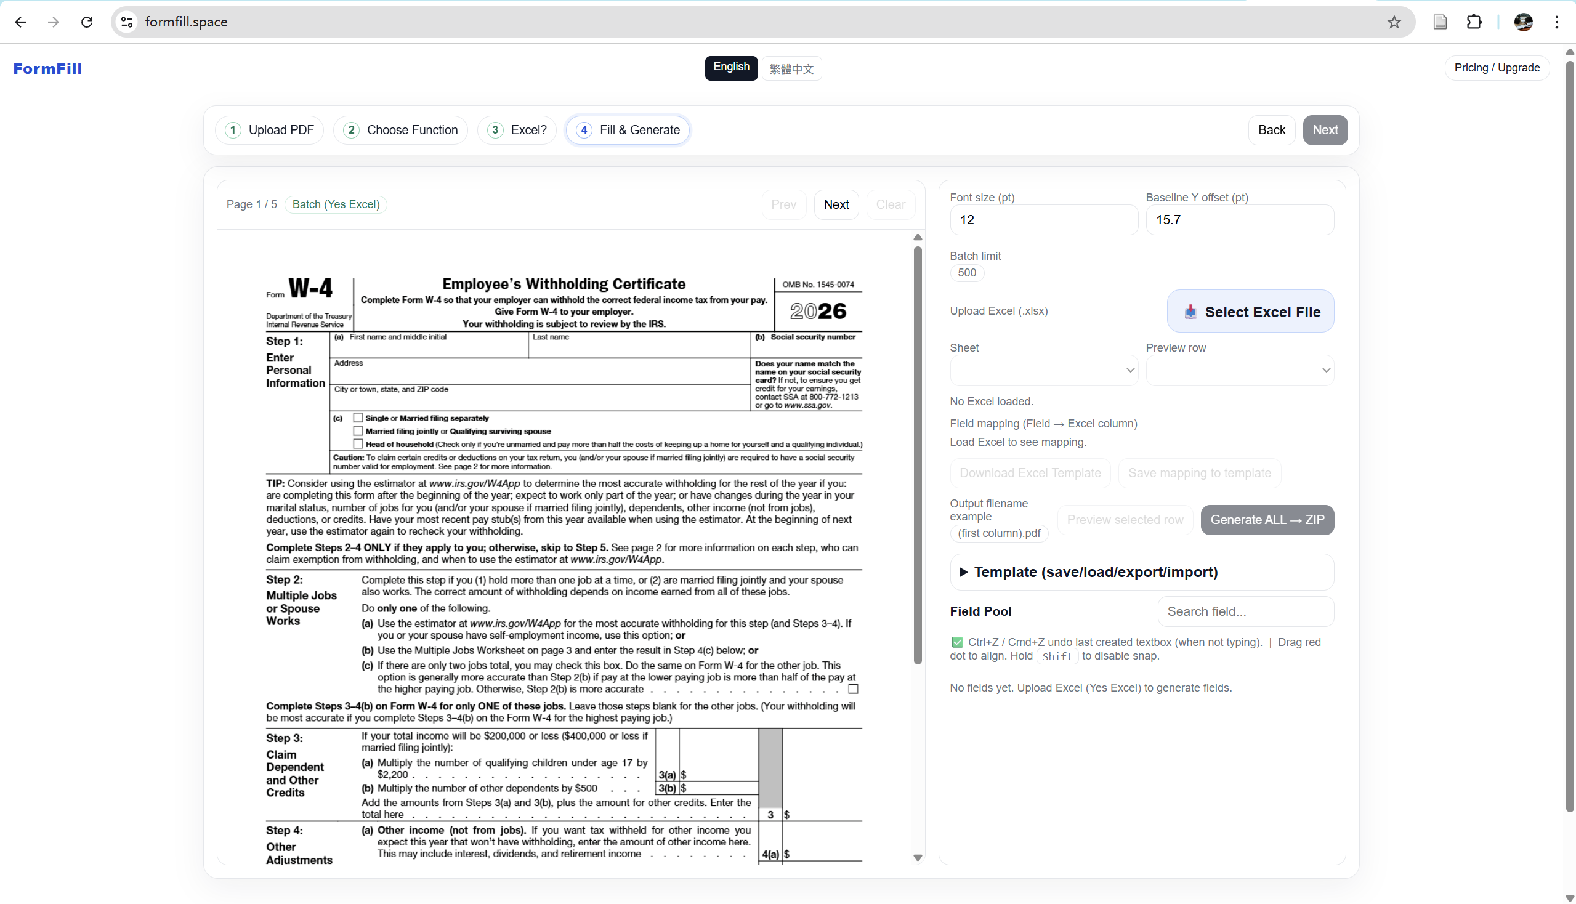Open the browser extensions puzzle icon
Screen dimensions: 1576x904
tap(1474, 22)
